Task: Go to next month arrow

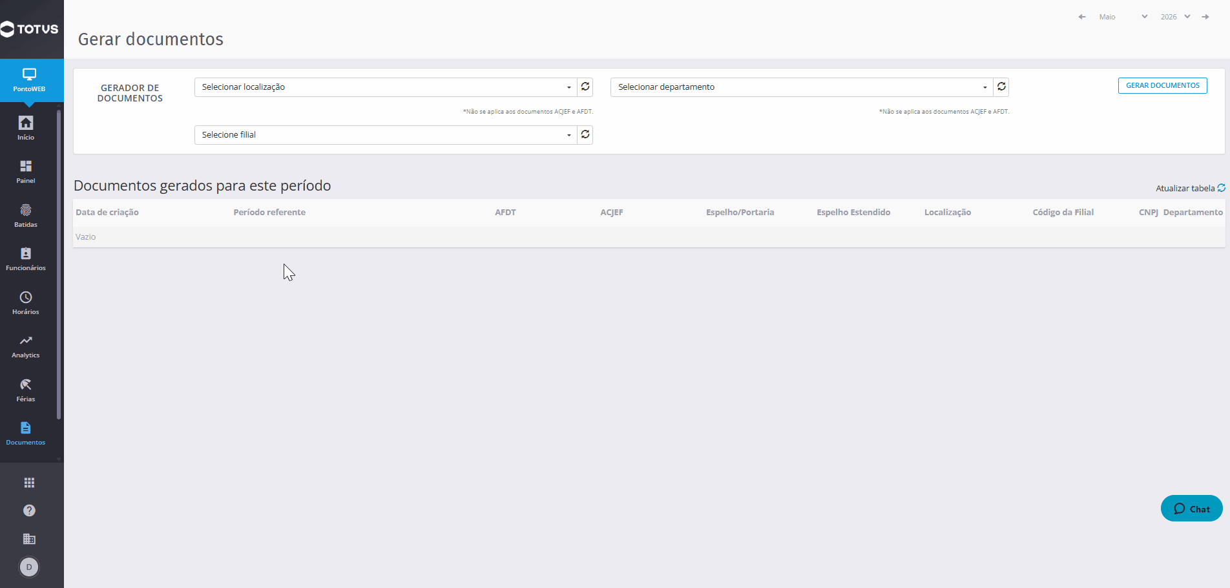Action: (1205, 17)
